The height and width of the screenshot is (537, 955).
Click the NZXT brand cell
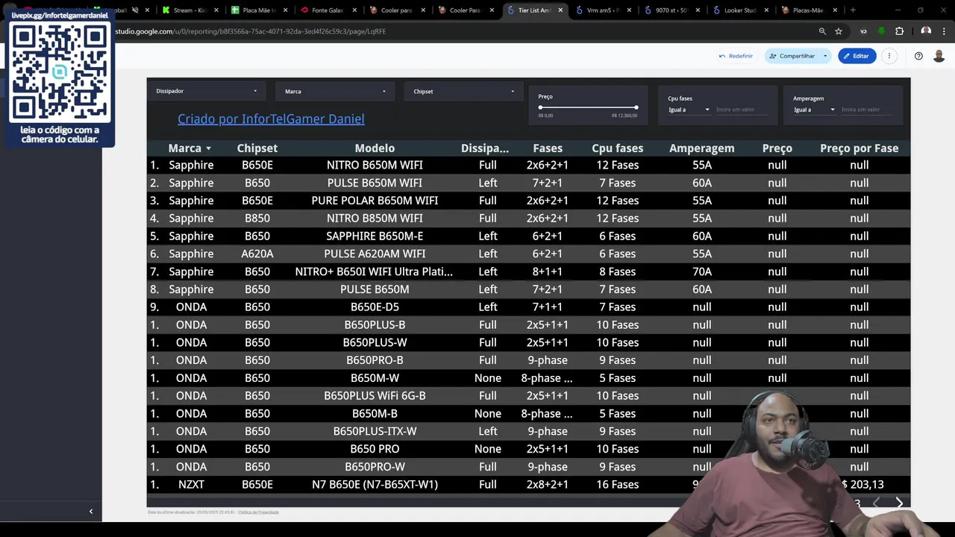[191, 485]
